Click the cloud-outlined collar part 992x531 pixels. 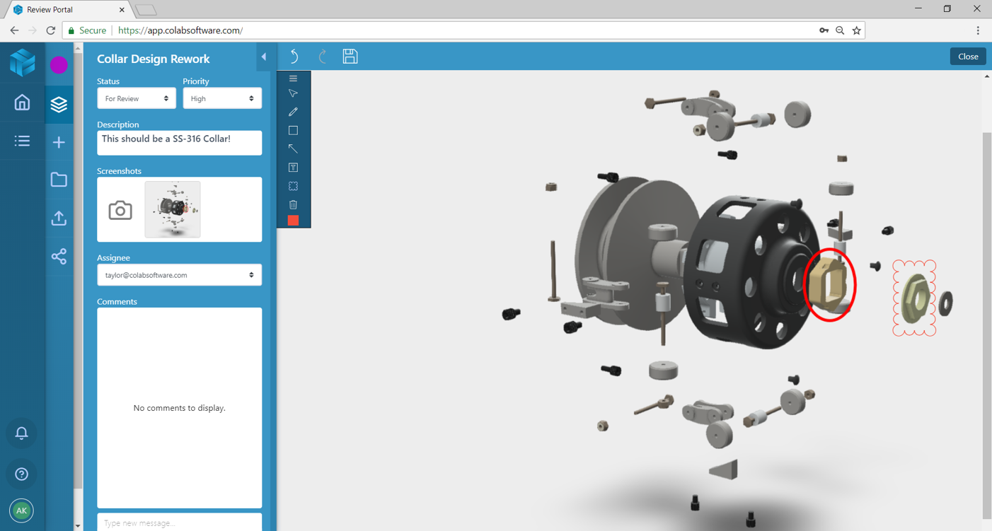[914, 298]
